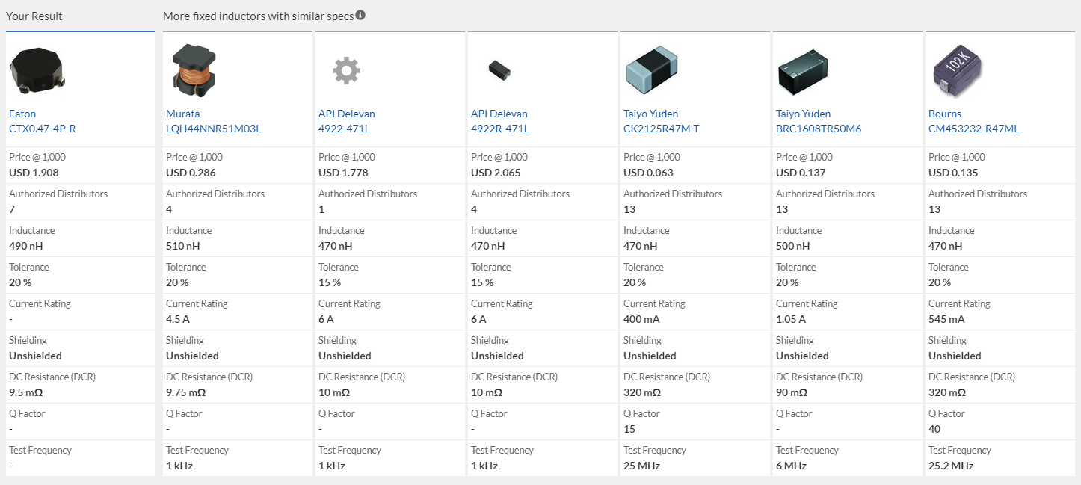Select inductance value 500 nH
Image resolution: width=1081 pixels, height=485 pixels.
(x=793, y=246)
